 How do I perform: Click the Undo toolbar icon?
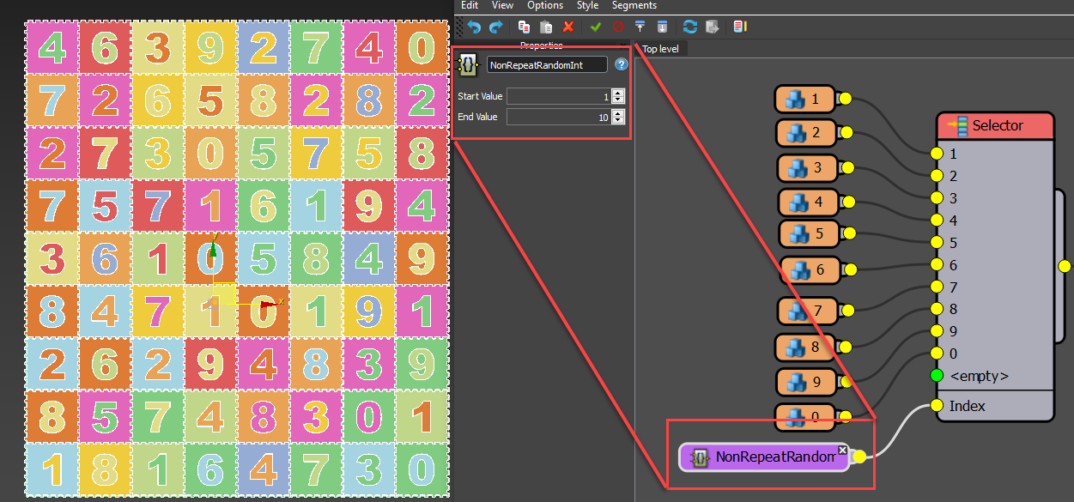473,27
